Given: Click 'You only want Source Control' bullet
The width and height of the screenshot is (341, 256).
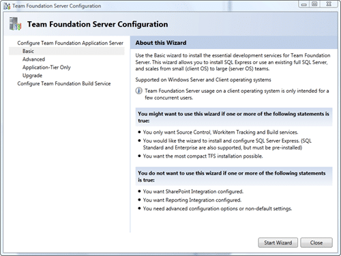Looking at the screenshot, I should (220, 132).
